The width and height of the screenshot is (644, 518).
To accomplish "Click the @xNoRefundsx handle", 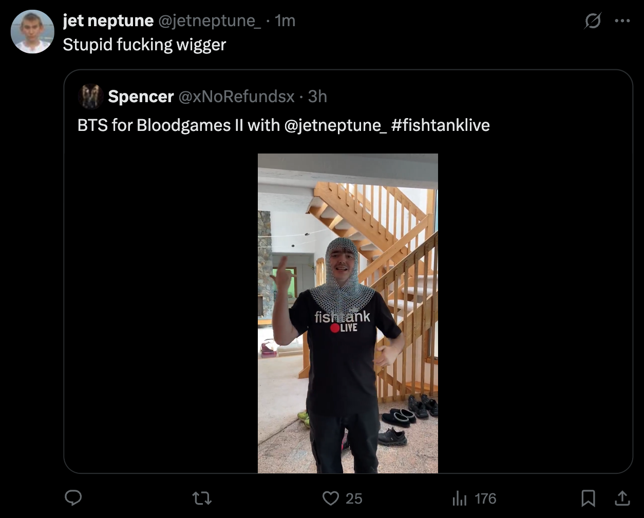I will [236, 97].
